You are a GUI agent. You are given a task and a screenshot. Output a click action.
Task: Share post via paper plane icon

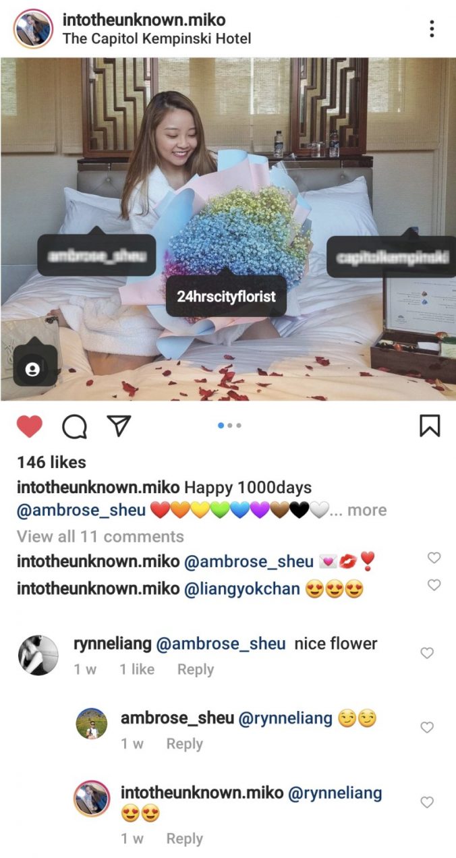(x=119, y=426)
